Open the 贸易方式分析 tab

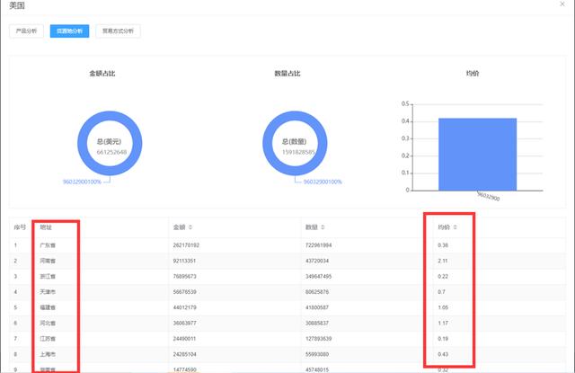pyautogui.click(x=118, y=31)
